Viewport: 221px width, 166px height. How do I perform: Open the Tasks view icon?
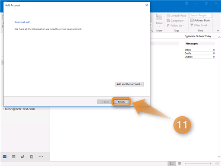pos(32,156)
